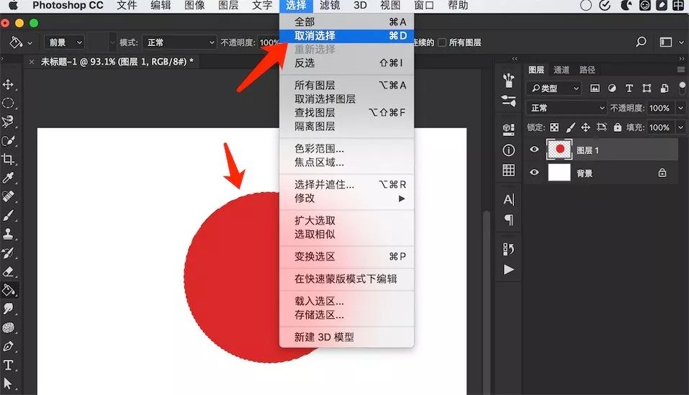
Task: Select the 图层 1 layer thumbnail
Action: coord(559,150)
